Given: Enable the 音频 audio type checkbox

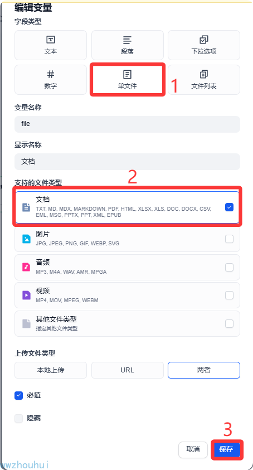Looking at the screenshot, I should (x=230, y=267).
